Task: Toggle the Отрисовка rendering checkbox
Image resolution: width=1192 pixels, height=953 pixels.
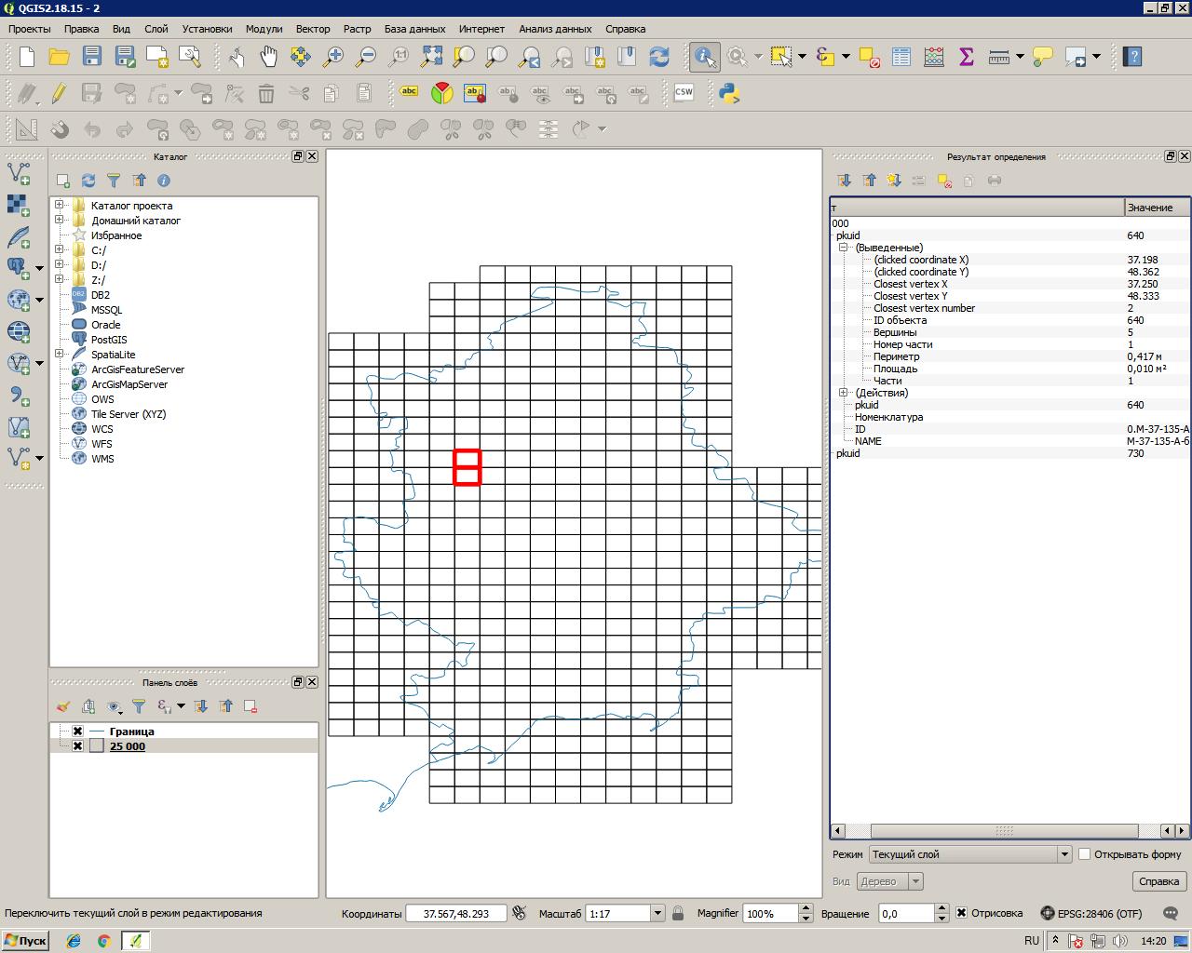Action: [x=961, y=913]
